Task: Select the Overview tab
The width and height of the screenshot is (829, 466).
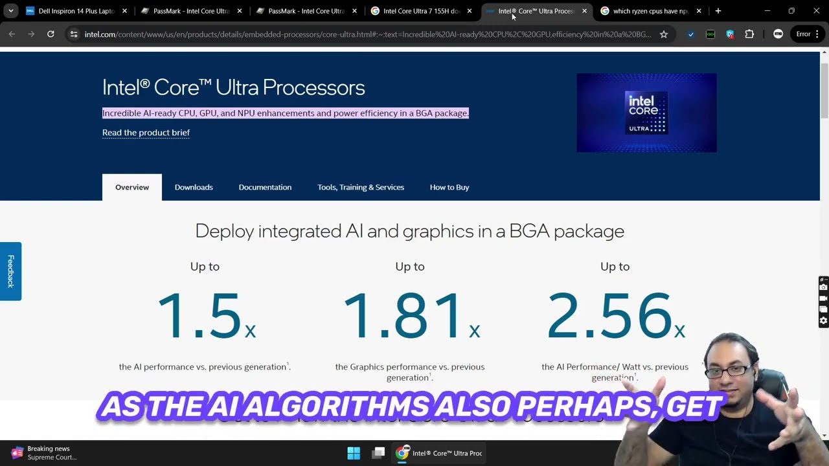Action: pos(132,187)
